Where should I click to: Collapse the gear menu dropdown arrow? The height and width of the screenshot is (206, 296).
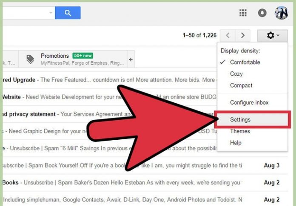pos(278,36)
